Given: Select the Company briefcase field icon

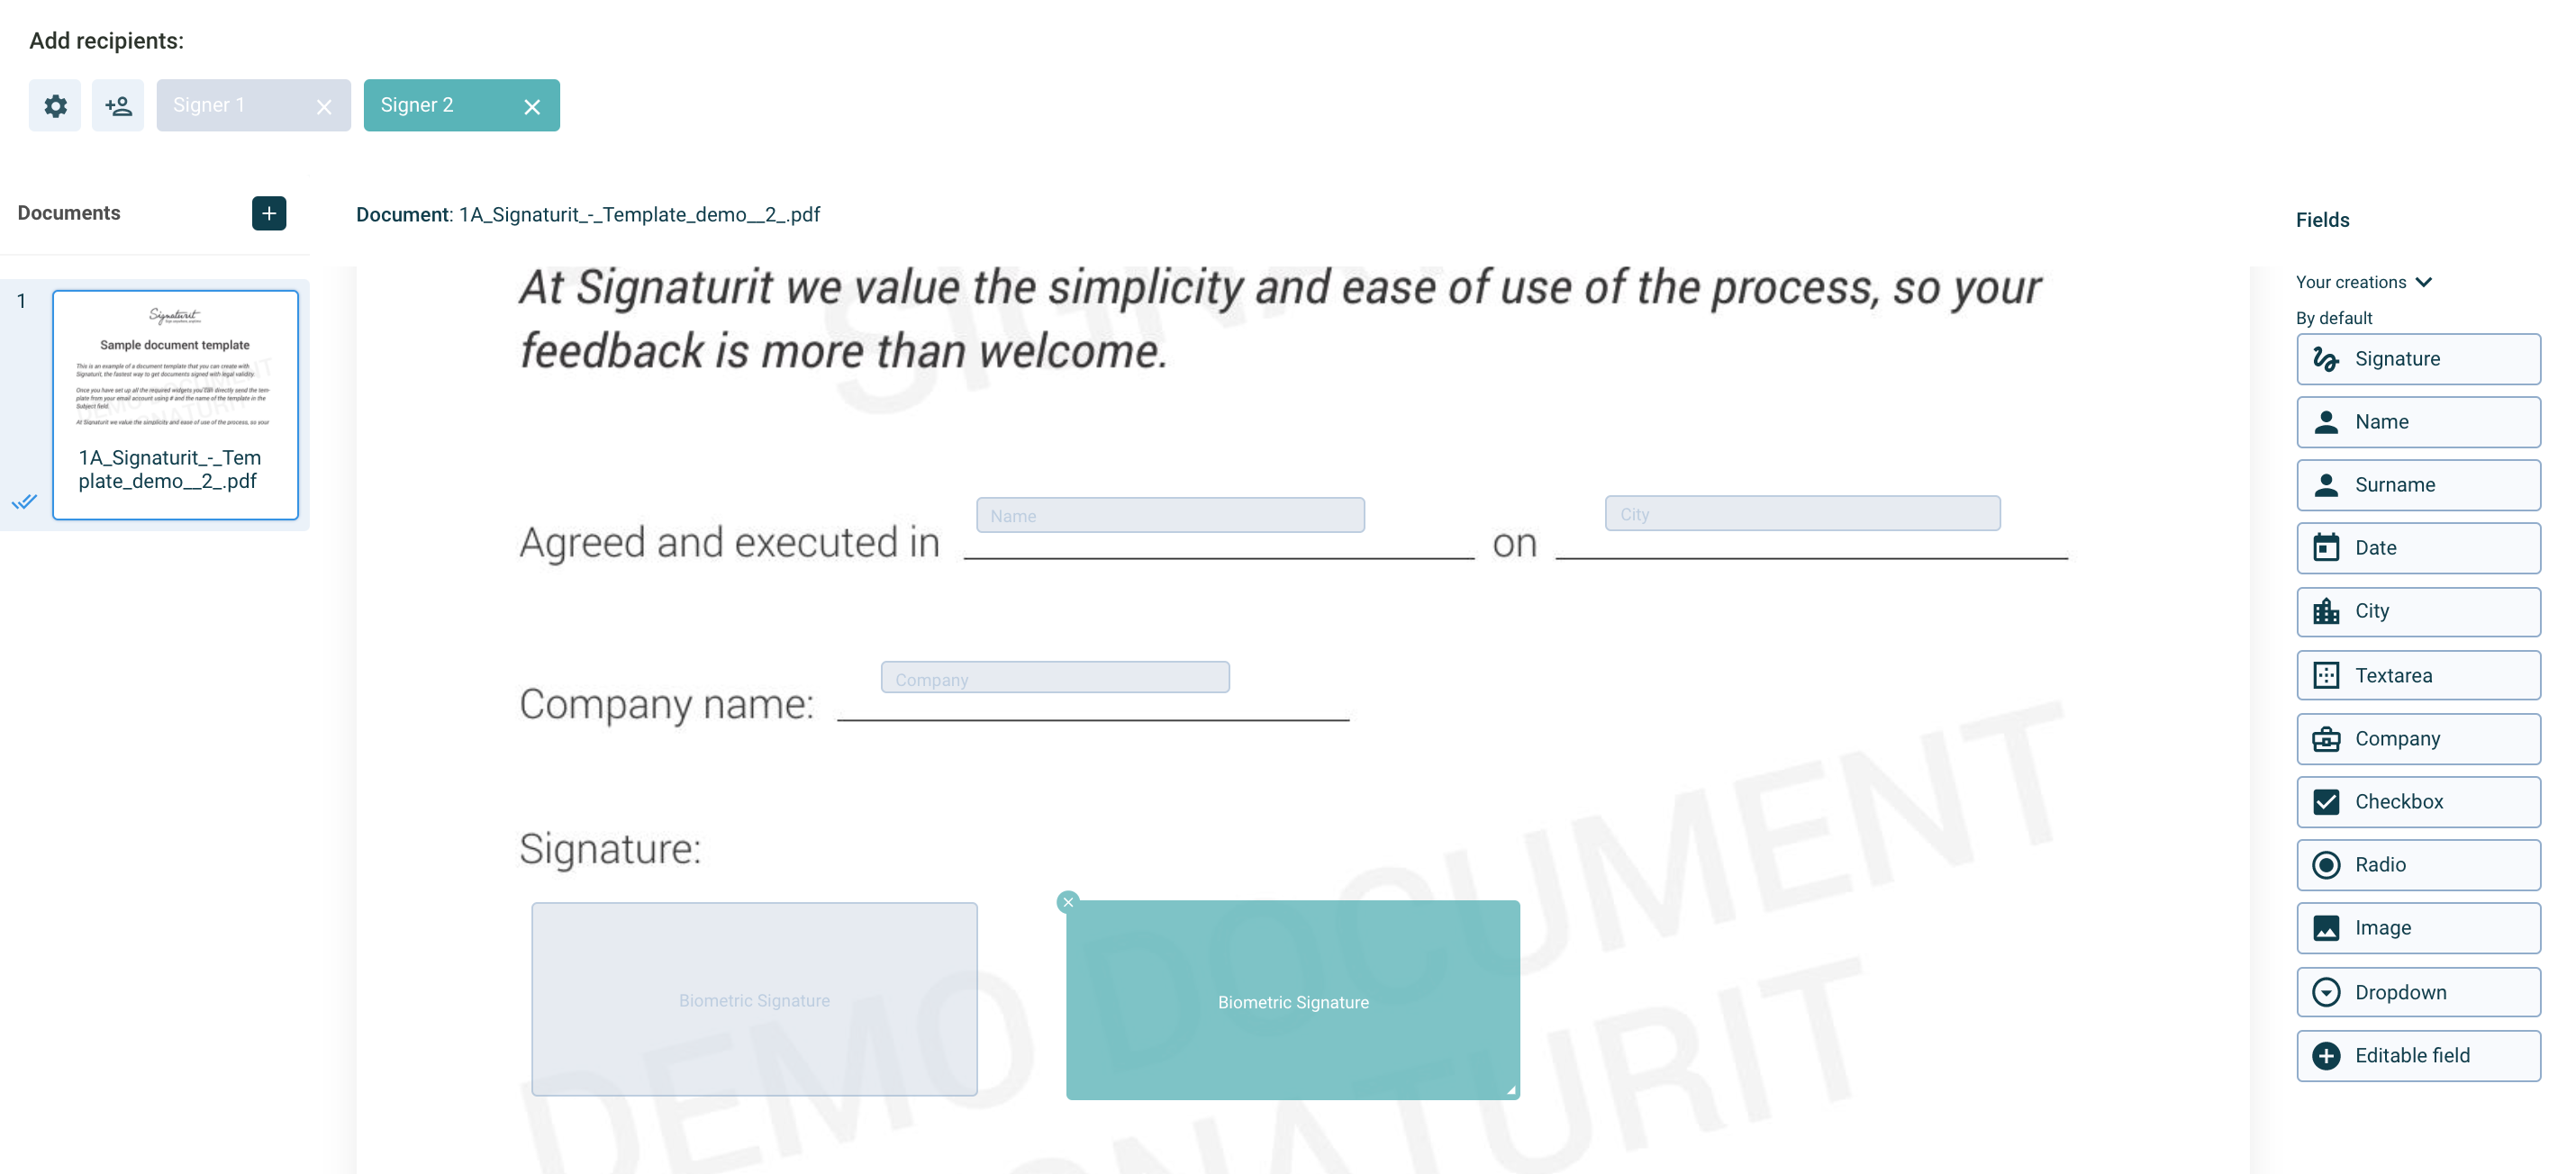Looking at the screenshot, I should pyautogui.click(x=2326, y=738).
